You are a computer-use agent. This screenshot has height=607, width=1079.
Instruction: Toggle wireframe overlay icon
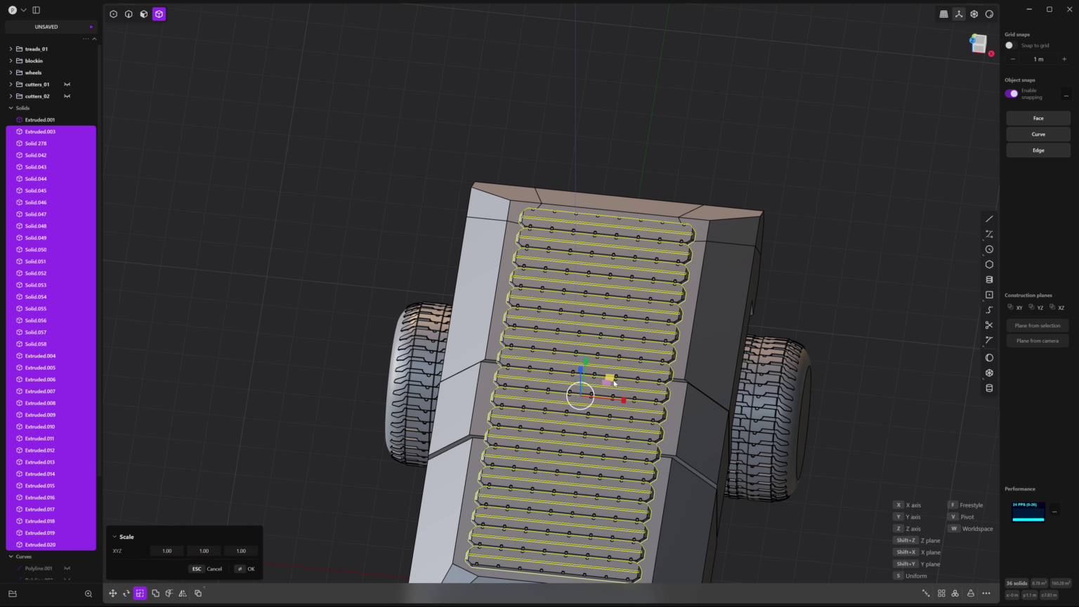click(974, 14)
